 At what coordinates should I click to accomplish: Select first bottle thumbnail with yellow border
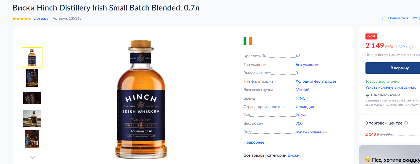pos(32,58)
